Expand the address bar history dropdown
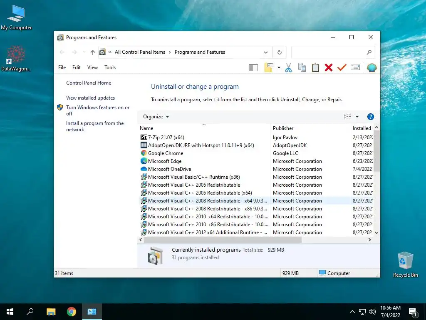This screenshot has height=320, width=426. pyautogui.click(x=266, y=52)
